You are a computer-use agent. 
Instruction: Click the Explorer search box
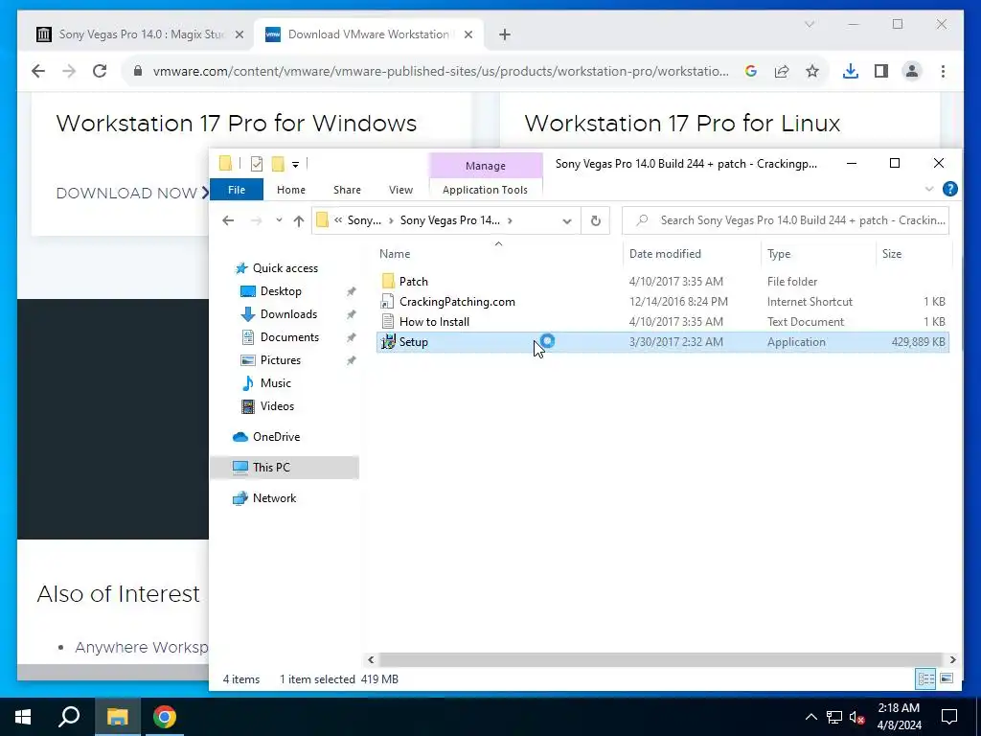pos(786,220)
